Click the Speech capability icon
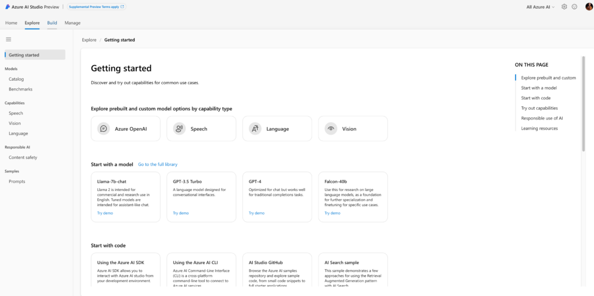The width and height of the screenshot is (594, 296). point(179,129)
